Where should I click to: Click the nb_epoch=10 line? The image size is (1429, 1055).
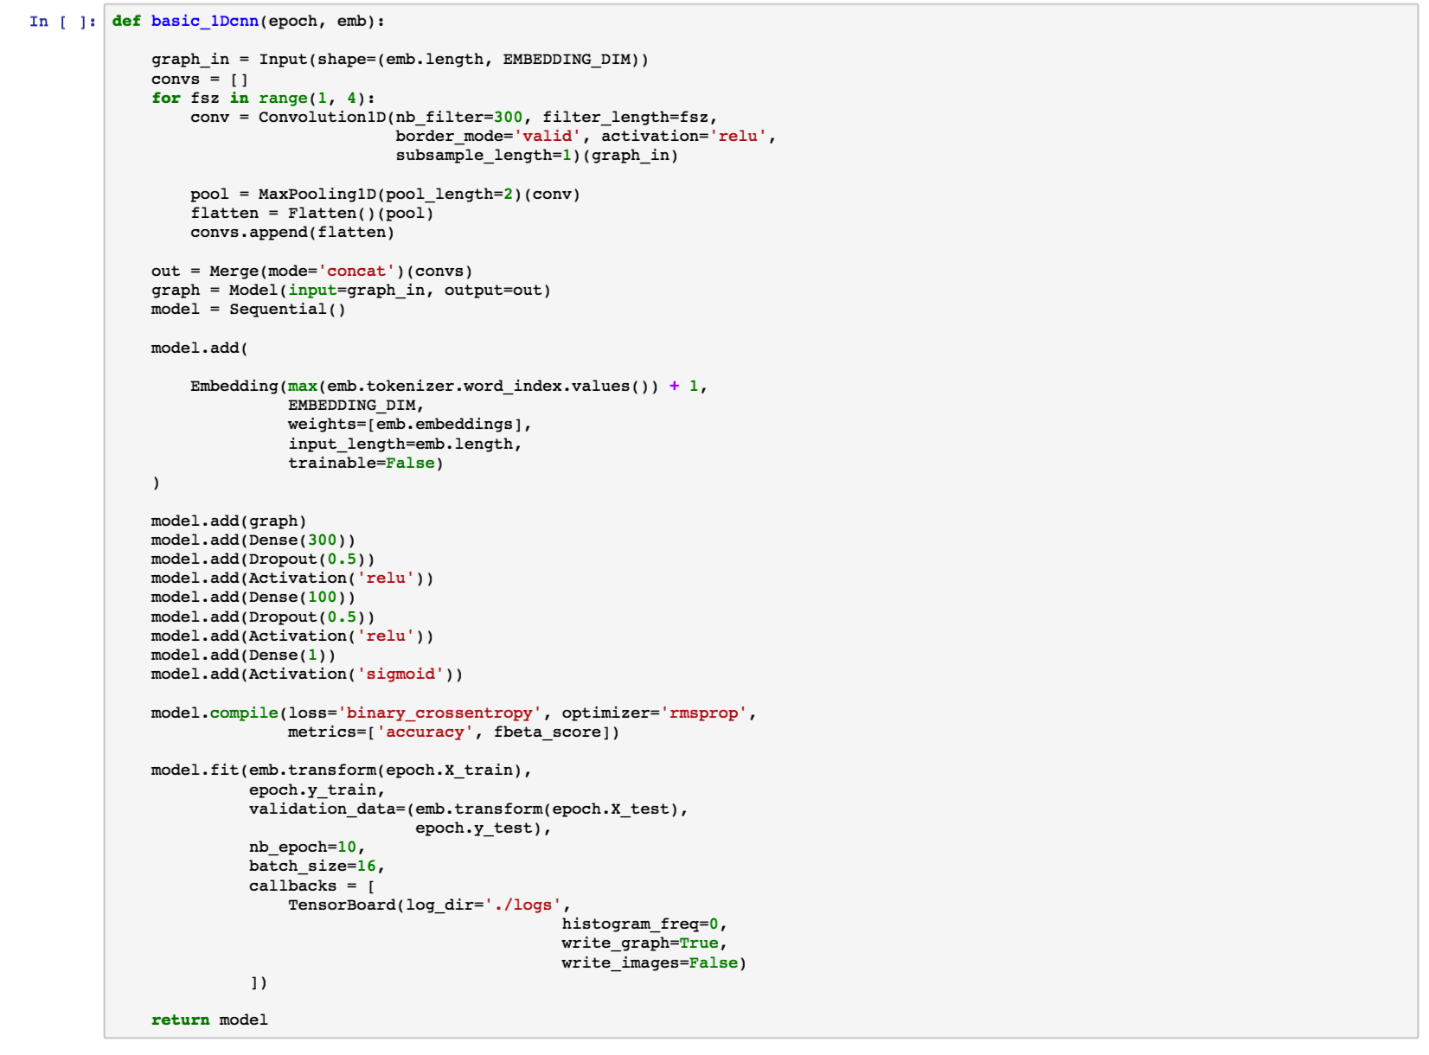click(x=307, y=847)
